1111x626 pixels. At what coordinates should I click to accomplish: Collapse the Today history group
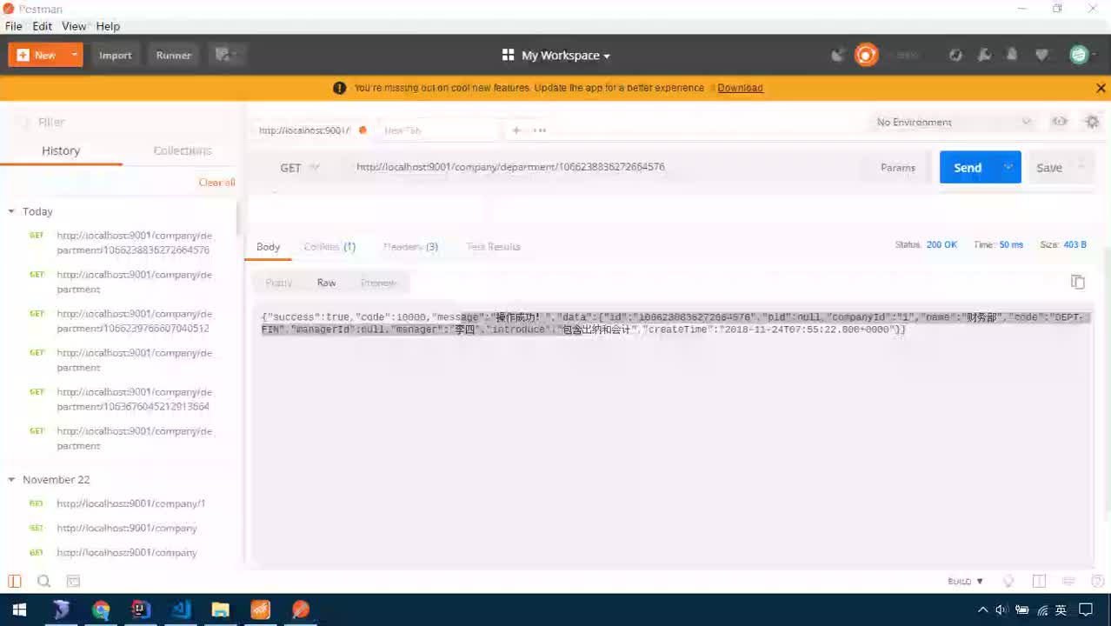click(x=12, y=211)
